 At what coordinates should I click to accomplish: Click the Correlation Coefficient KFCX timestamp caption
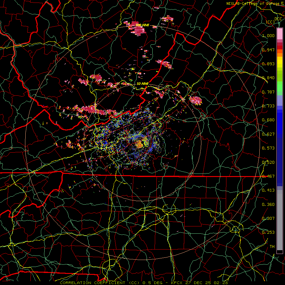click(144, 283)
